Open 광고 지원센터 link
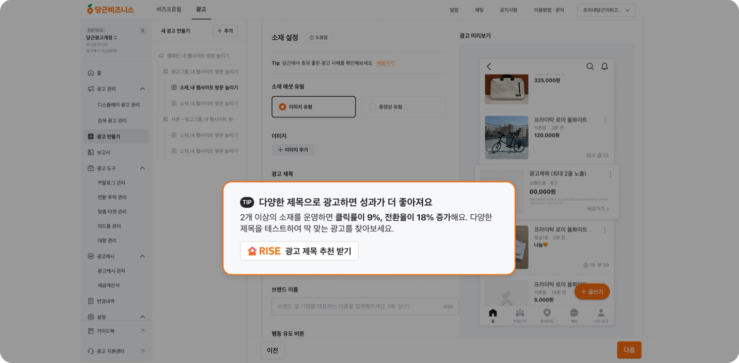Screen dimensions: 739x363 point(116,351)
